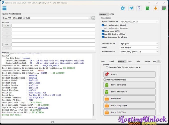Open help with the question mark icon
This screenshot has height=125, width=169.
pyautogui.click(x=139, y=8)
